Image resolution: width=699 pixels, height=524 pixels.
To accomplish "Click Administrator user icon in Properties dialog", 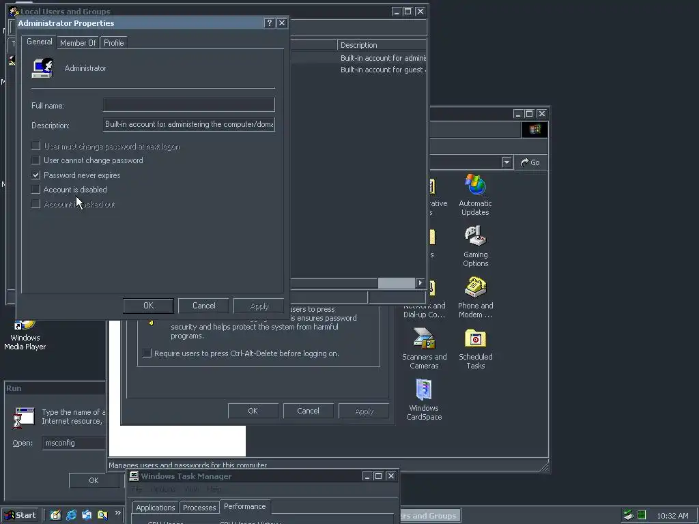I will point(42,68).
